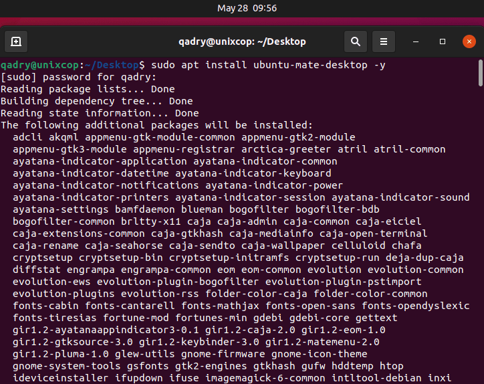Minimize the terminal window
This screenshot has height=384, width=484.
tap(416, 41)
